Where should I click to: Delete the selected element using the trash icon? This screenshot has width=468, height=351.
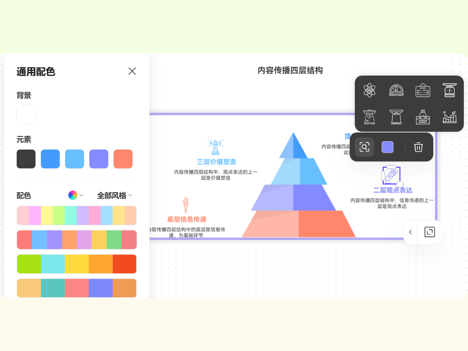[x=418, y=147]
